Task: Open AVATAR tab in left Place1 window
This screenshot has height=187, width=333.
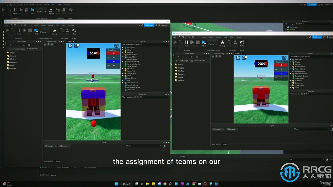Action: click(51, 25)
